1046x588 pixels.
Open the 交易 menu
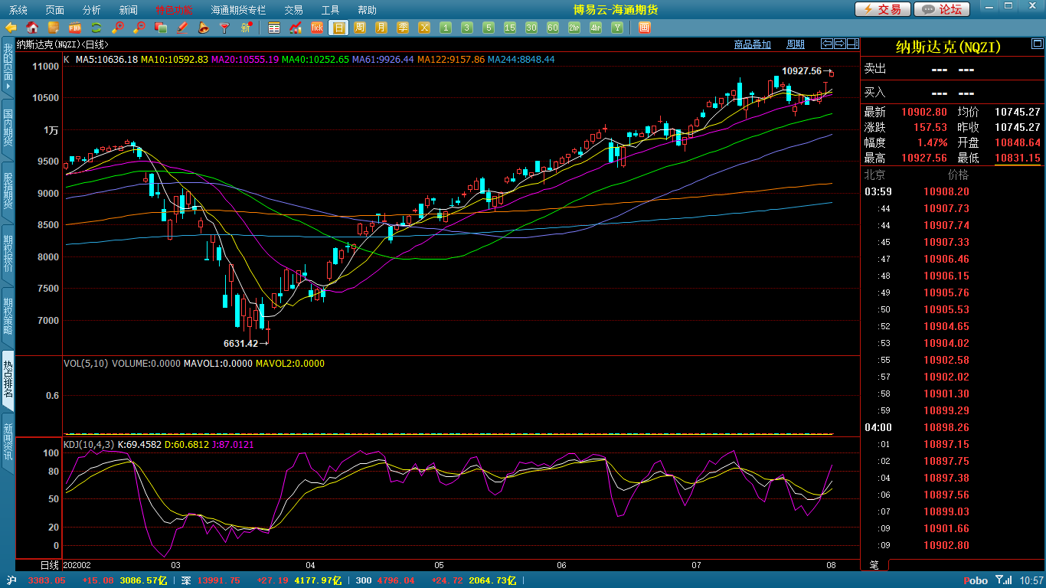click(x=294, y=10)
